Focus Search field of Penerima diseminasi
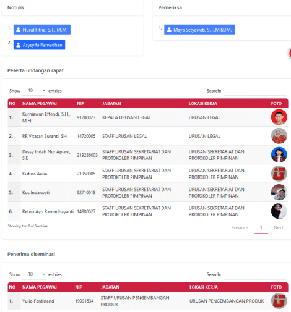Viewport: 291px width, 312px height. pos(255,274)
